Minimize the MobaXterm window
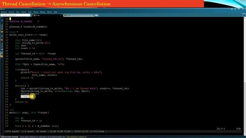Image resolution: width=246 pixels, height=138 pixels. pyautogui.click(x=235, y=9)
